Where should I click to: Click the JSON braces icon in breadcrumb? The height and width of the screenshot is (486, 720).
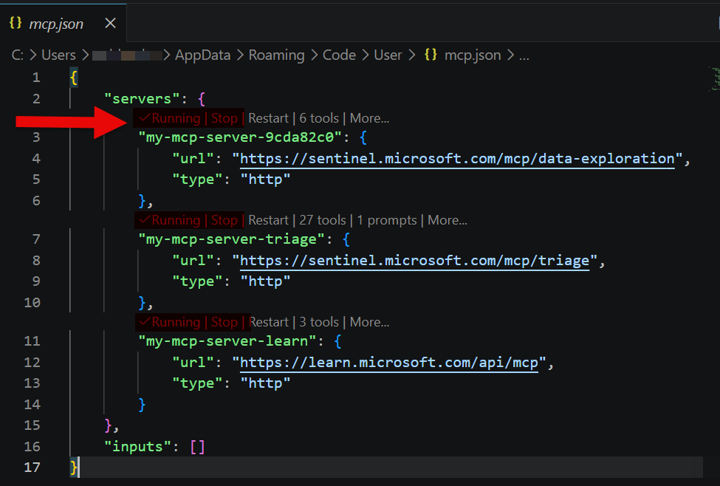(x=431, y=55)
